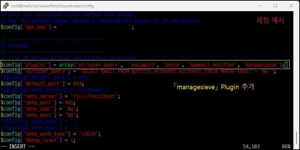Click the $config['plugins'] key text
Image resolution: width=300 pixels, height=150 pixels.
(x=26, y=65)
